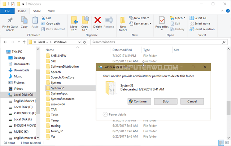
Task: Click the new folder quick access toolbar icon
Action: click(x=18, y=4)
